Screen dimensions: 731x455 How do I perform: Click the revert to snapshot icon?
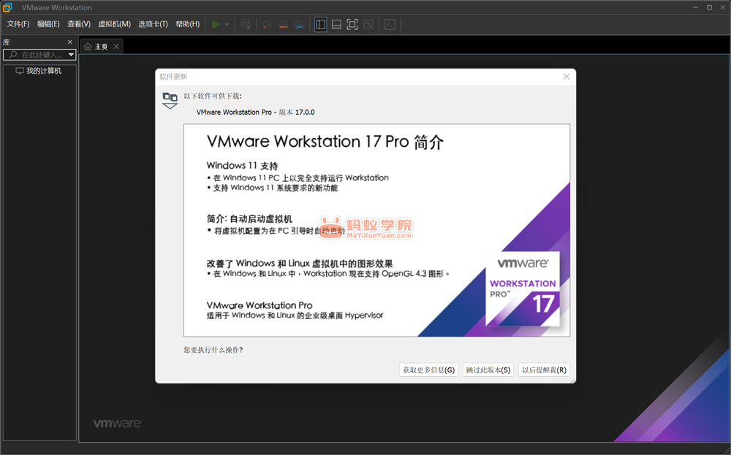[283, 24]
